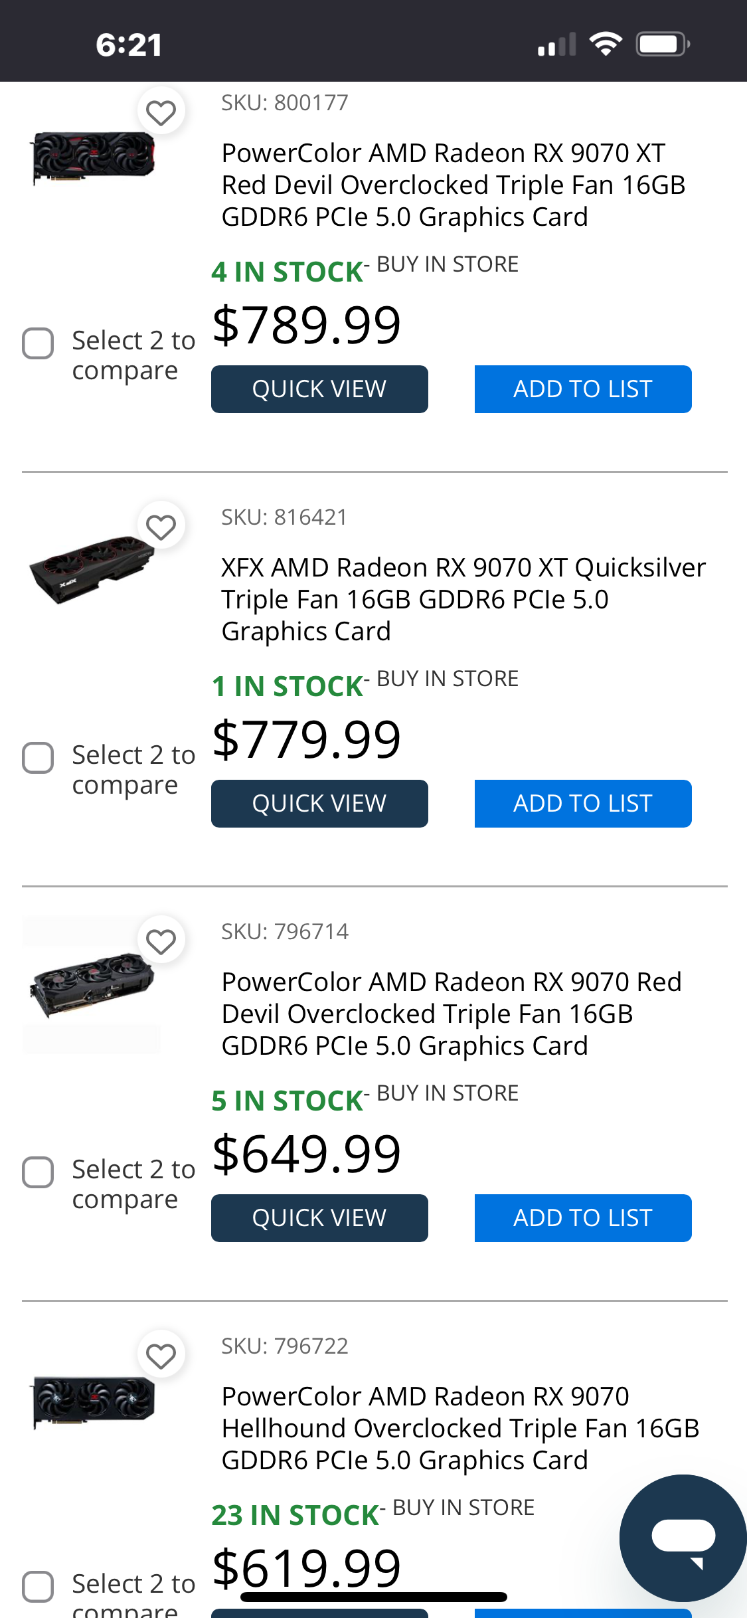Tick compare checkbox for SKU 796714
747x1618 pixels.
[x=38, y=1172]
